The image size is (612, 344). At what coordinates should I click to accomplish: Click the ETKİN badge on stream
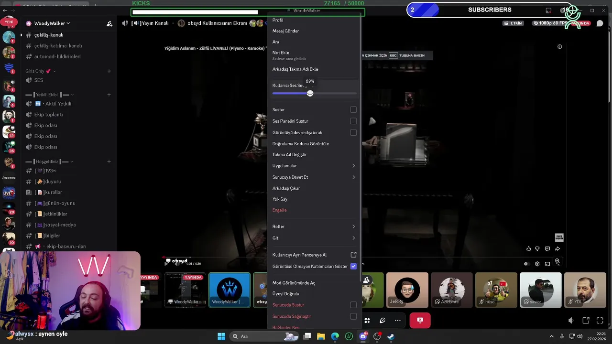pyautogui.click(x=513, y=23)
